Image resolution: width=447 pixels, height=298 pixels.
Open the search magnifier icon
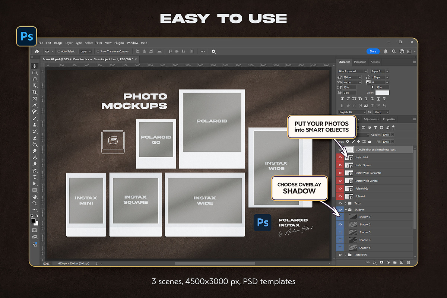coord(394,51)
